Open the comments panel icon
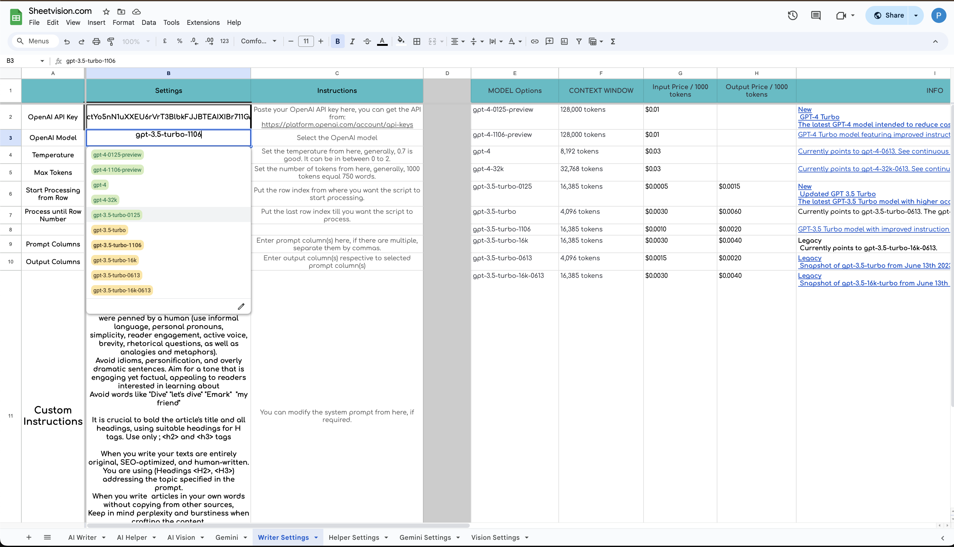The height and width of the screenshot is (547, 954). (x=816, y=15)
